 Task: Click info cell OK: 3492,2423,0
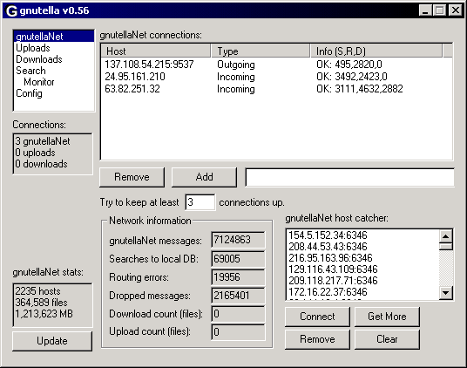352,77
